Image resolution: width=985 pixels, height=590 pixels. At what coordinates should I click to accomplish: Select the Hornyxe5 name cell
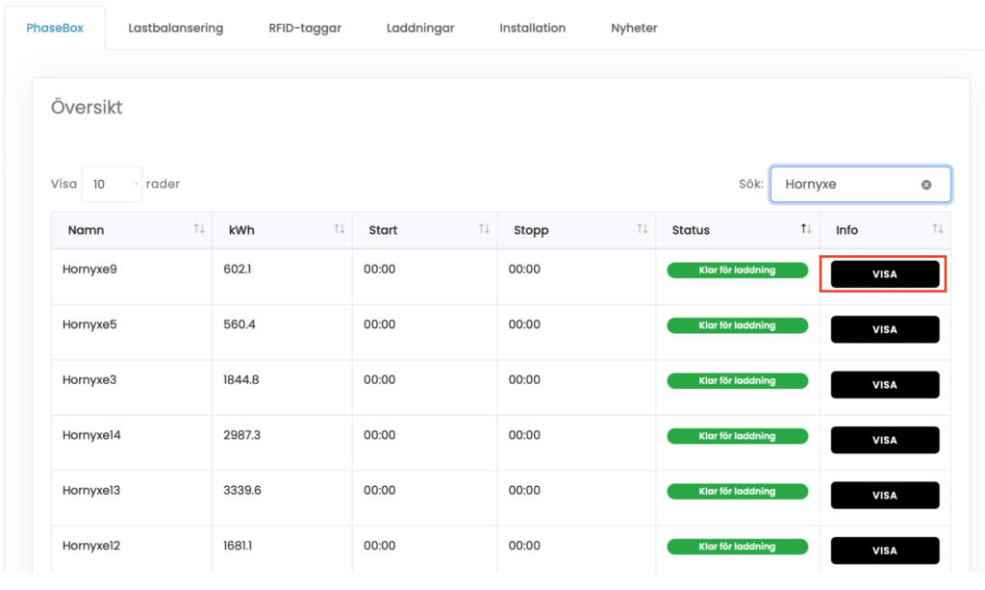132,332
